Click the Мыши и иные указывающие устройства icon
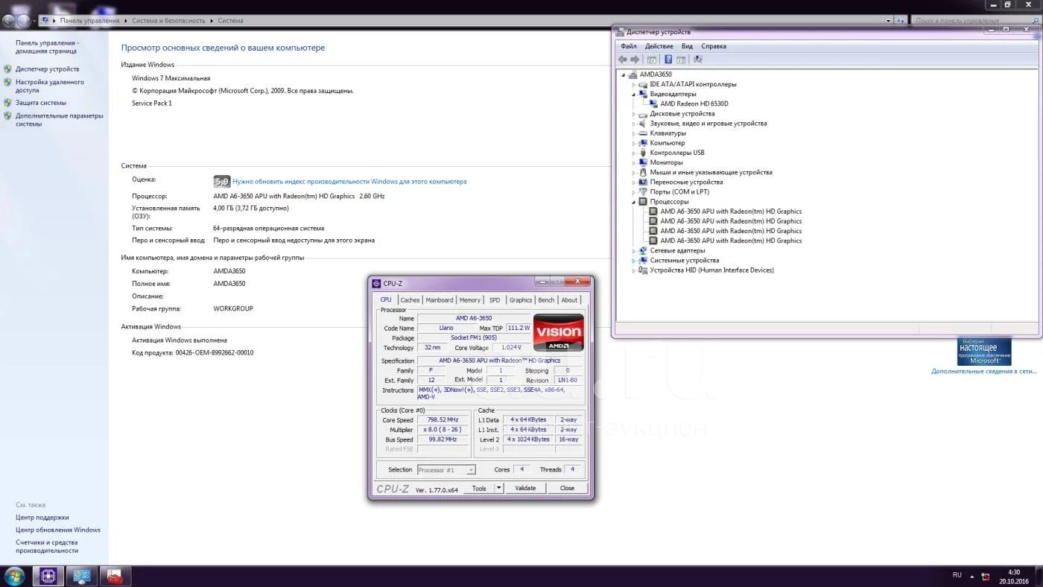Image resolution: width=1043 pixels, height=587 pixels. (643, 172)
